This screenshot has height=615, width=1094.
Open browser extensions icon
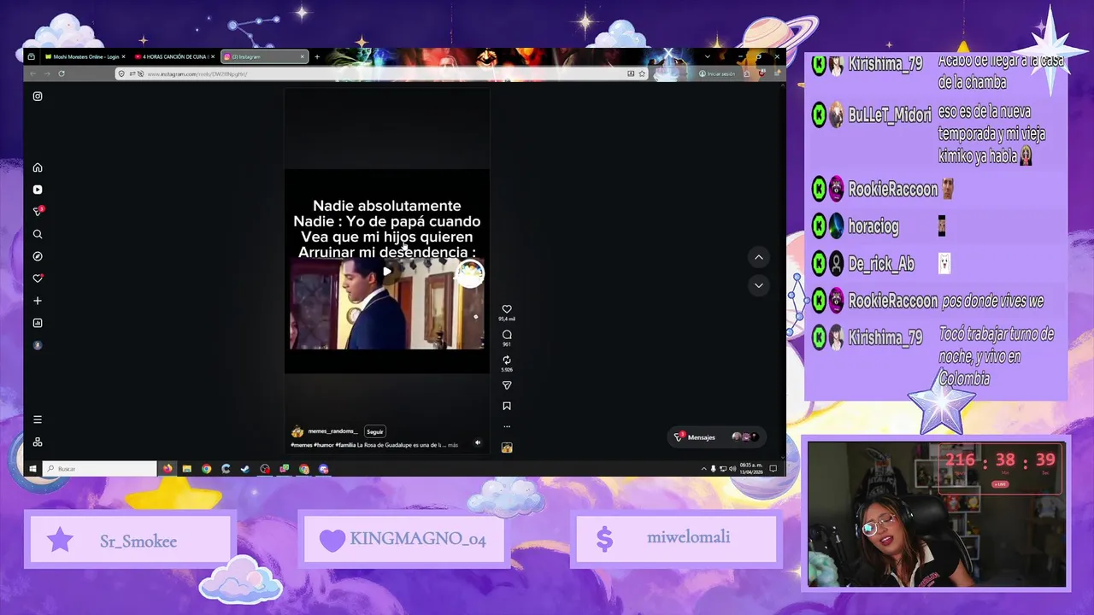pyautogui.click(x=747, y=74)
